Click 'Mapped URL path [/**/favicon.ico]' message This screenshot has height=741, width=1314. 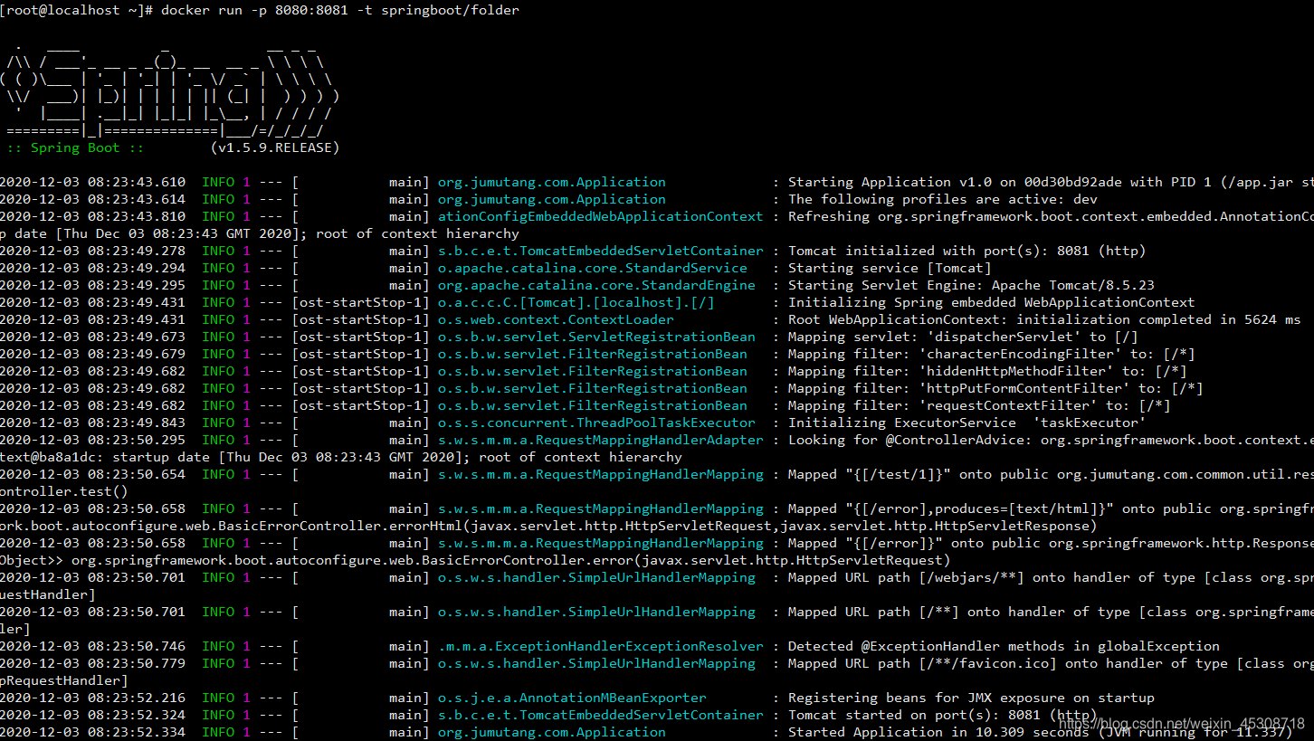click(1051, 663)
